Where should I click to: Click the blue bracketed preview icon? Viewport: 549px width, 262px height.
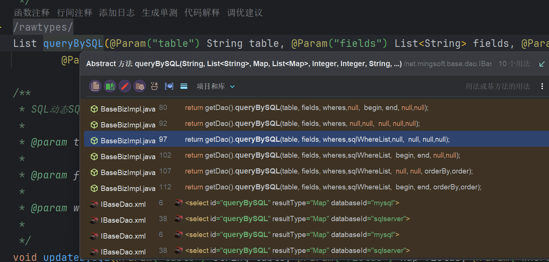click(x=169, y=86)
